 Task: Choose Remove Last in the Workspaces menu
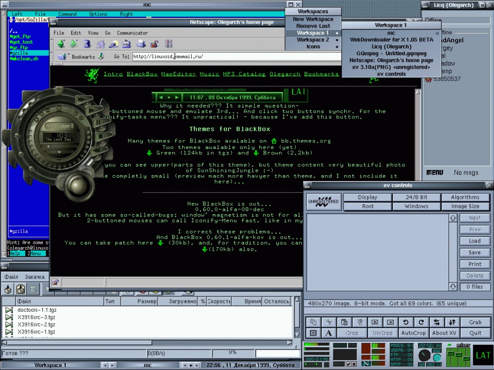point(313,26)
